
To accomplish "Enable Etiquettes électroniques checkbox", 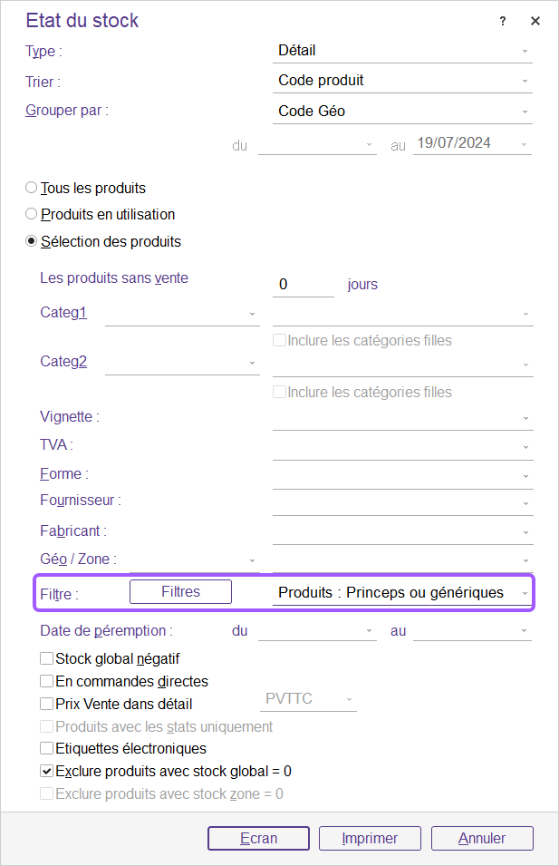I will click(x=46, y=749).
